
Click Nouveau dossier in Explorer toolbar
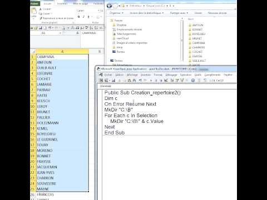coord(217,13)
